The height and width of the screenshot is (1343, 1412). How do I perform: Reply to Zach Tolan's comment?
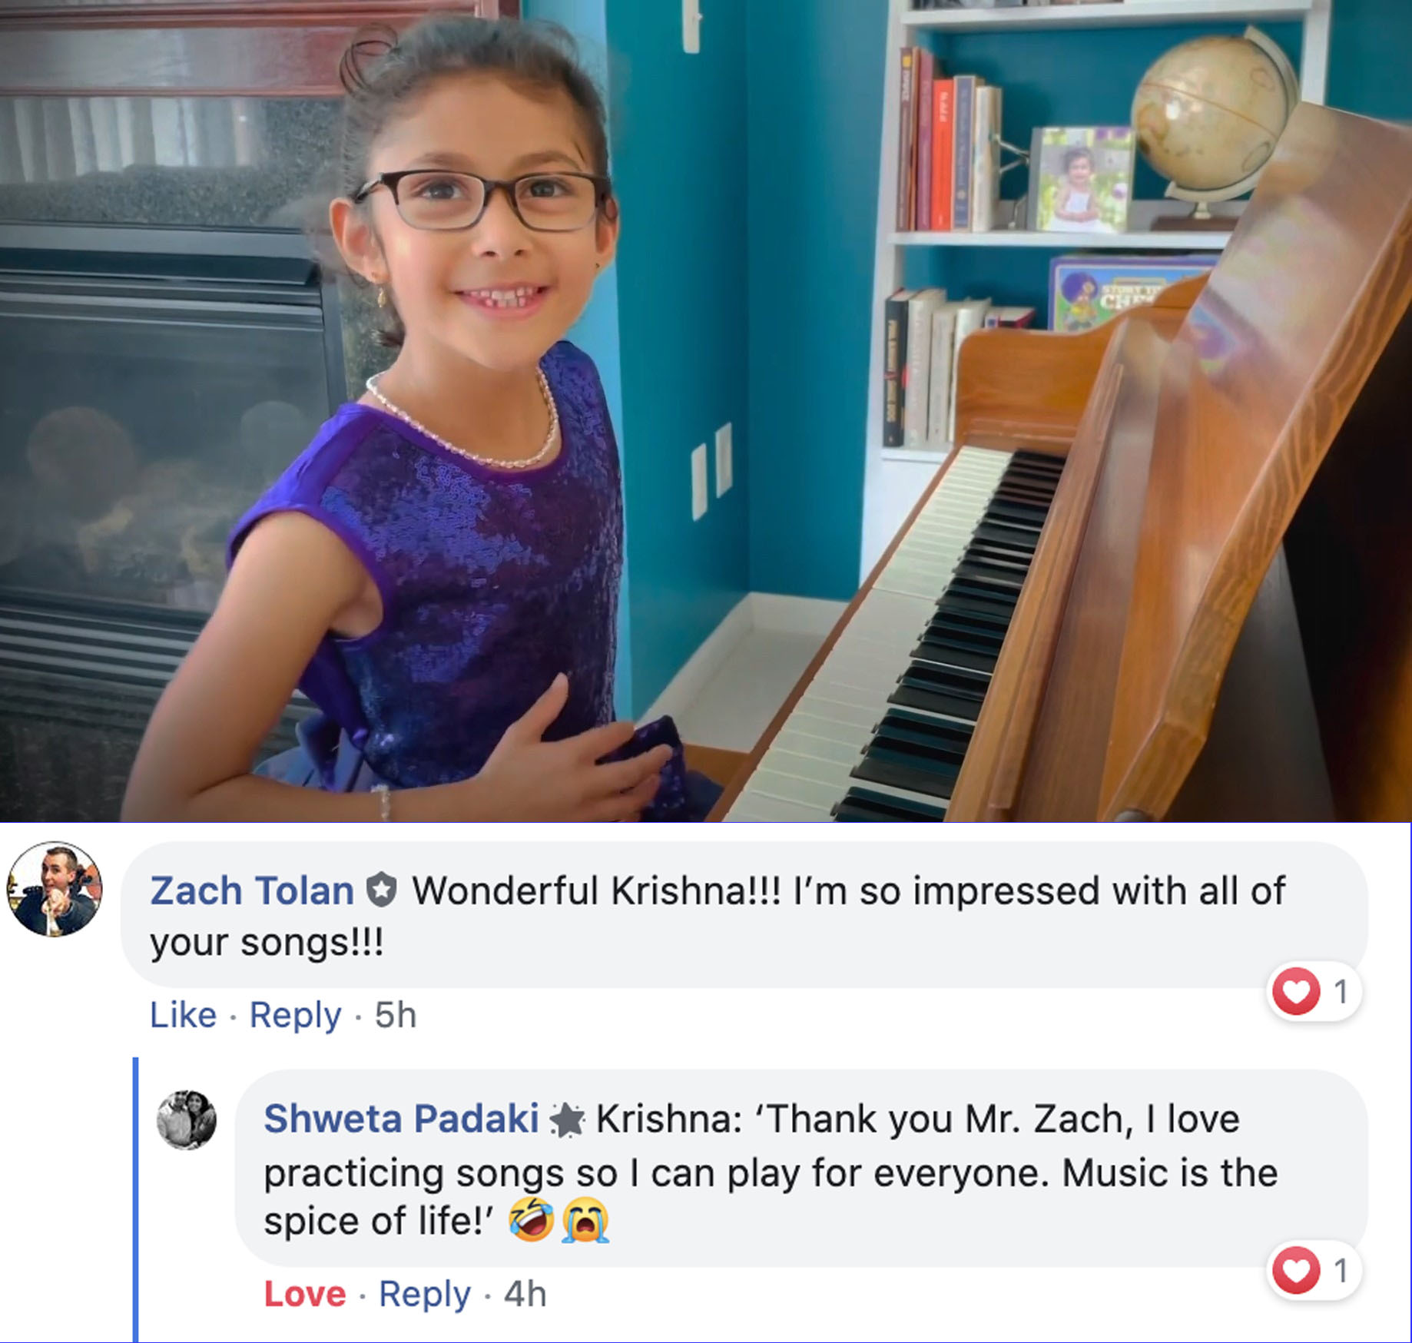[295, 1016]
